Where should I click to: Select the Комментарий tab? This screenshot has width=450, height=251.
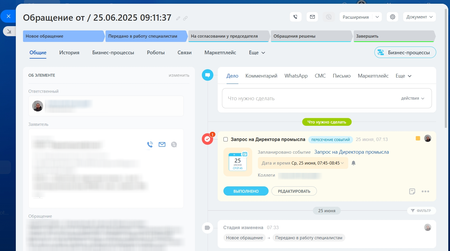tap(261, 76)
